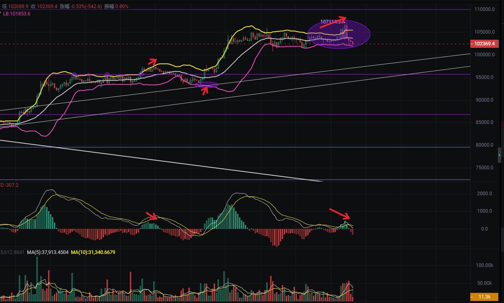Click the MACD value -307.2 label
The image size is (504, 303).
coord(8,185)
